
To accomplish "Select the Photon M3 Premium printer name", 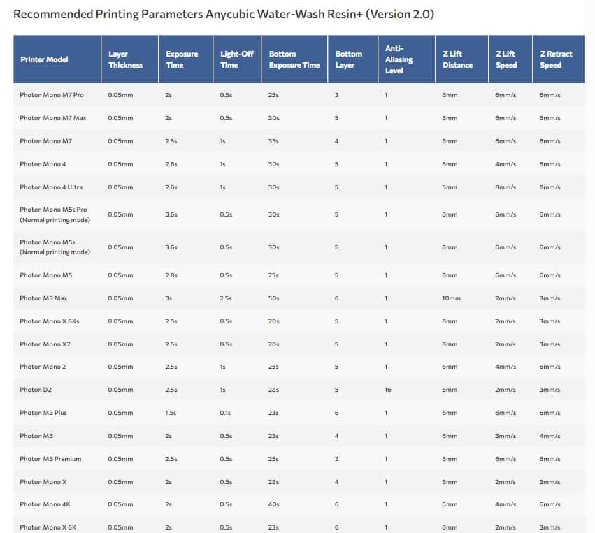I will [50, 459].
